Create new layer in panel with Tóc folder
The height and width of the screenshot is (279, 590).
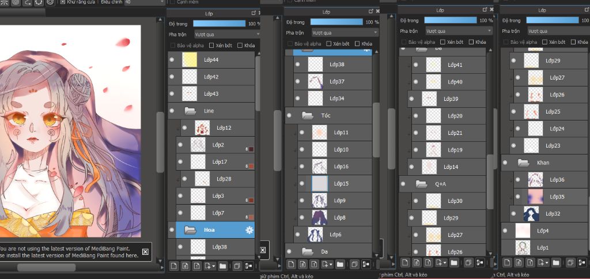tap(291, 264)
